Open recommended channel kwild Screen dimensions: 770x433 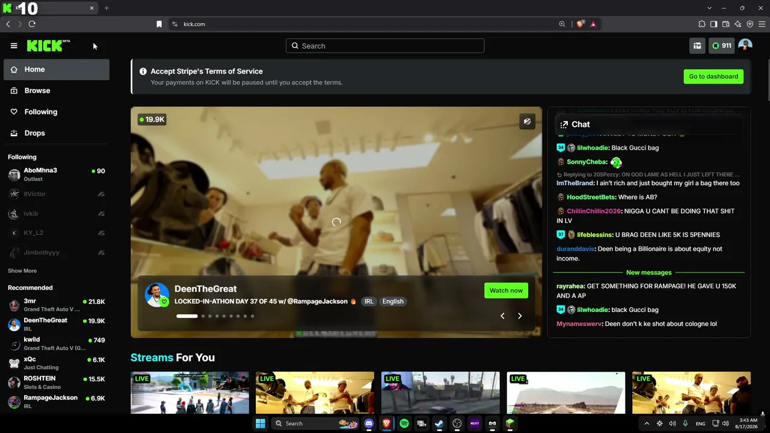click(x=57, y=343)
